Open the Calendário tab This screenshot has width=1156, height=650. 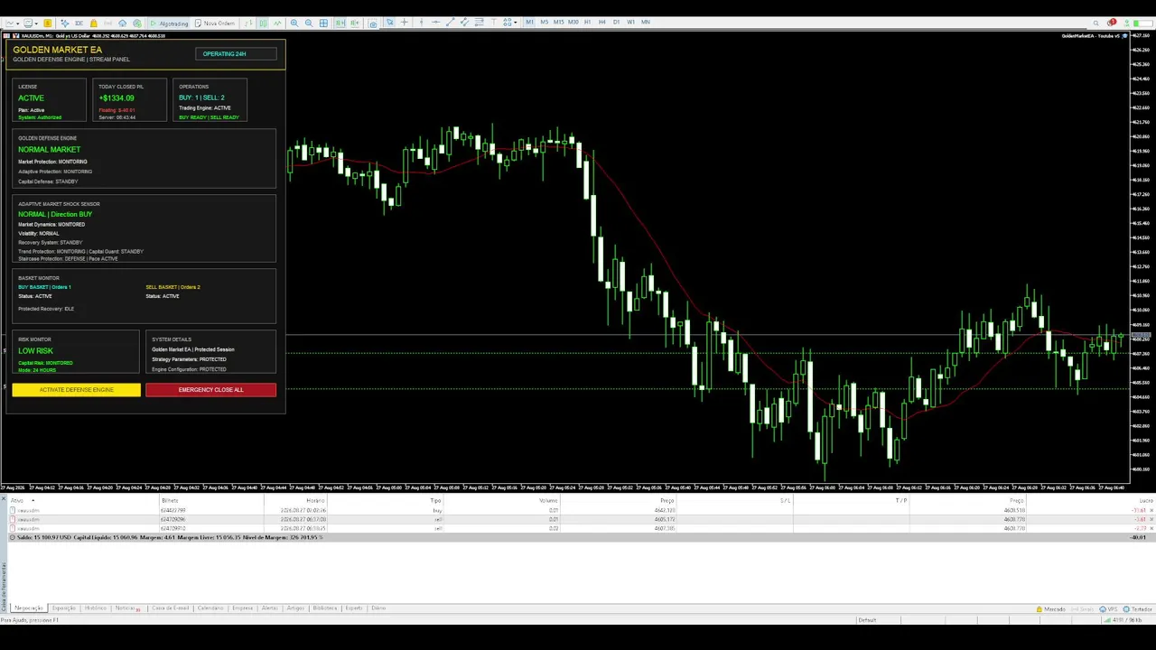point(210,608)
